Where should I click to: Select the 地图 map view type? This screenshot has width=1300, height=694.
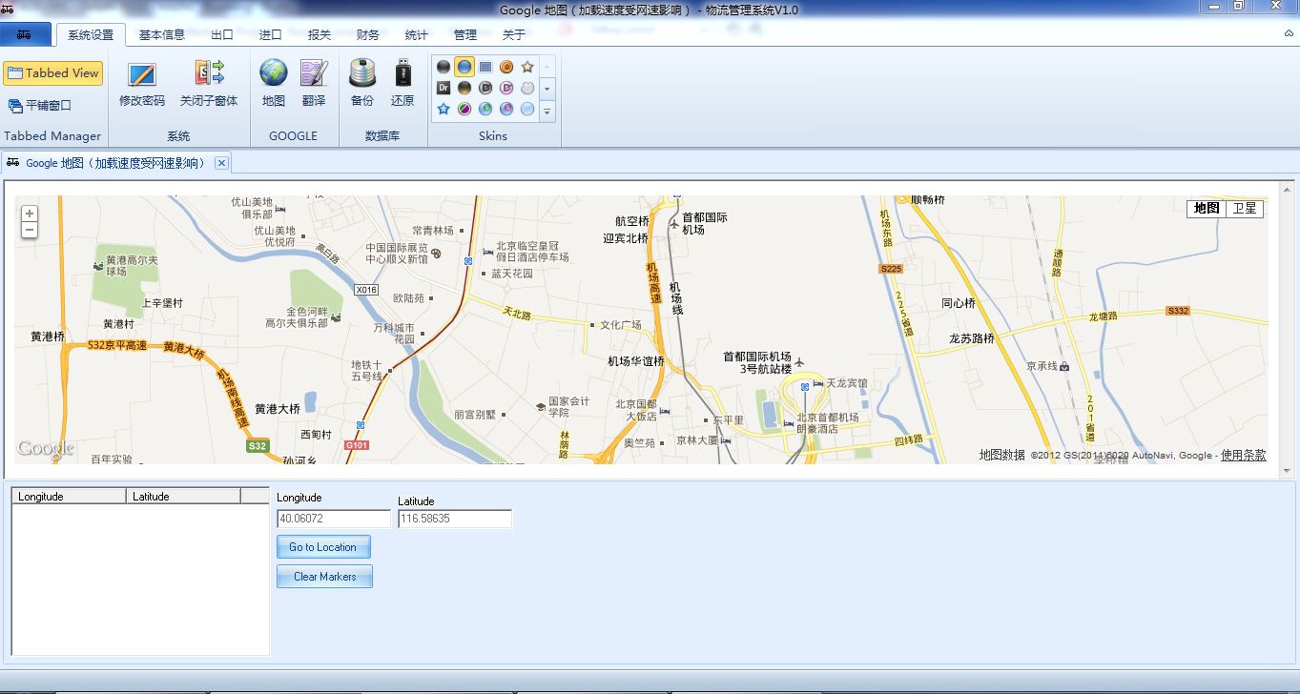[1207, 208]
